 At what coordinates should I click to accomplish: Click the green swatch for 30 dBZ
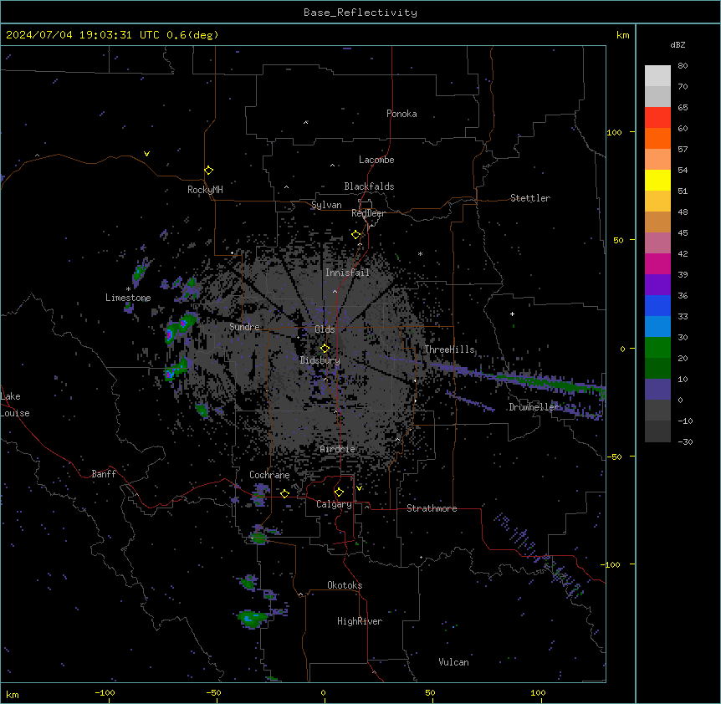tap(657, 348)
